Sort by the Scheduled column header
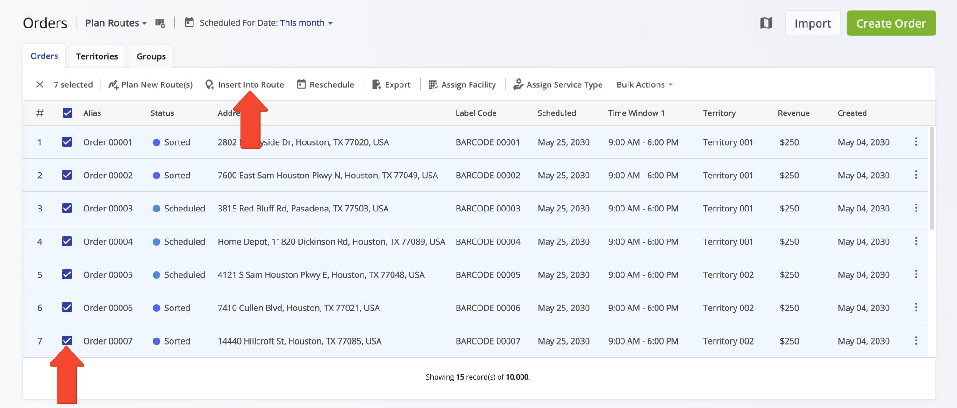The image size is (957, 408). tap(557, 113)
